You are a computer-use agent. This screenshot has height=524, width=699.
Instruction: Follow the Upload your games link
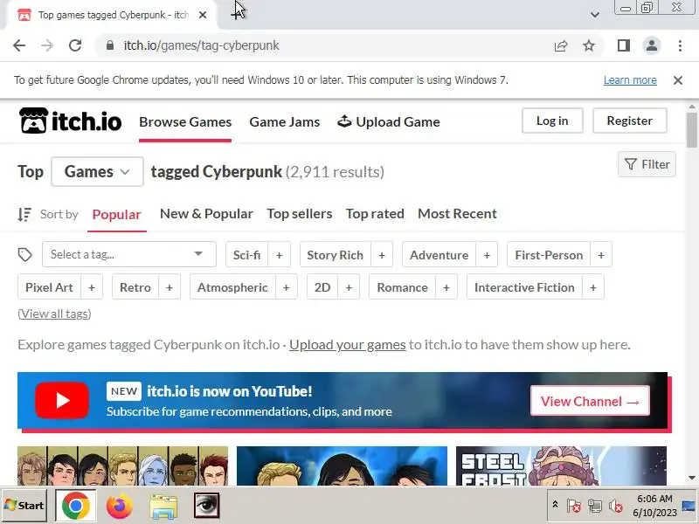347,345
